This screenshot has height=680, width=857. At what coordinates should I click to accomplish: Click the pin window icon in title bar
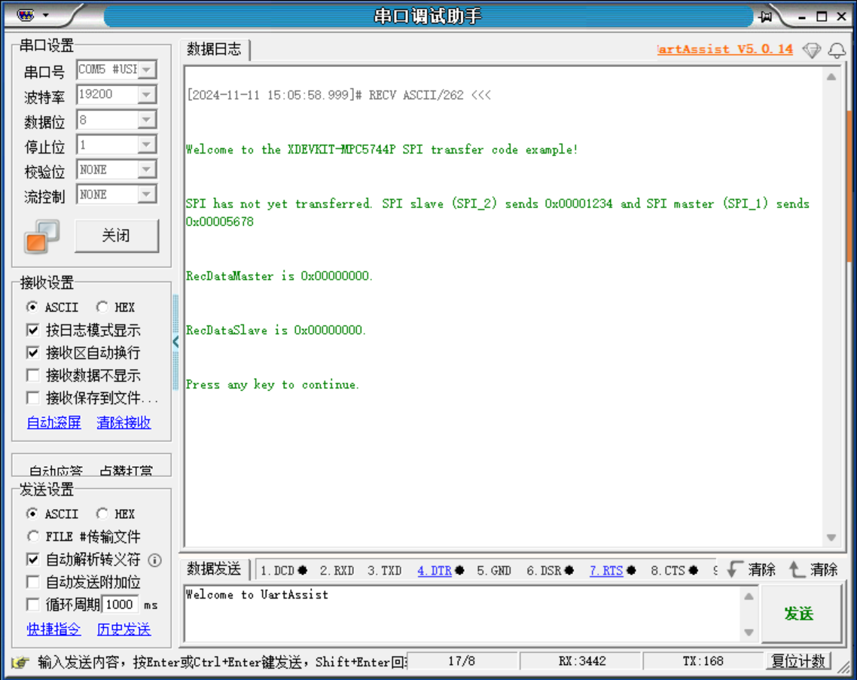coord(766,17)
